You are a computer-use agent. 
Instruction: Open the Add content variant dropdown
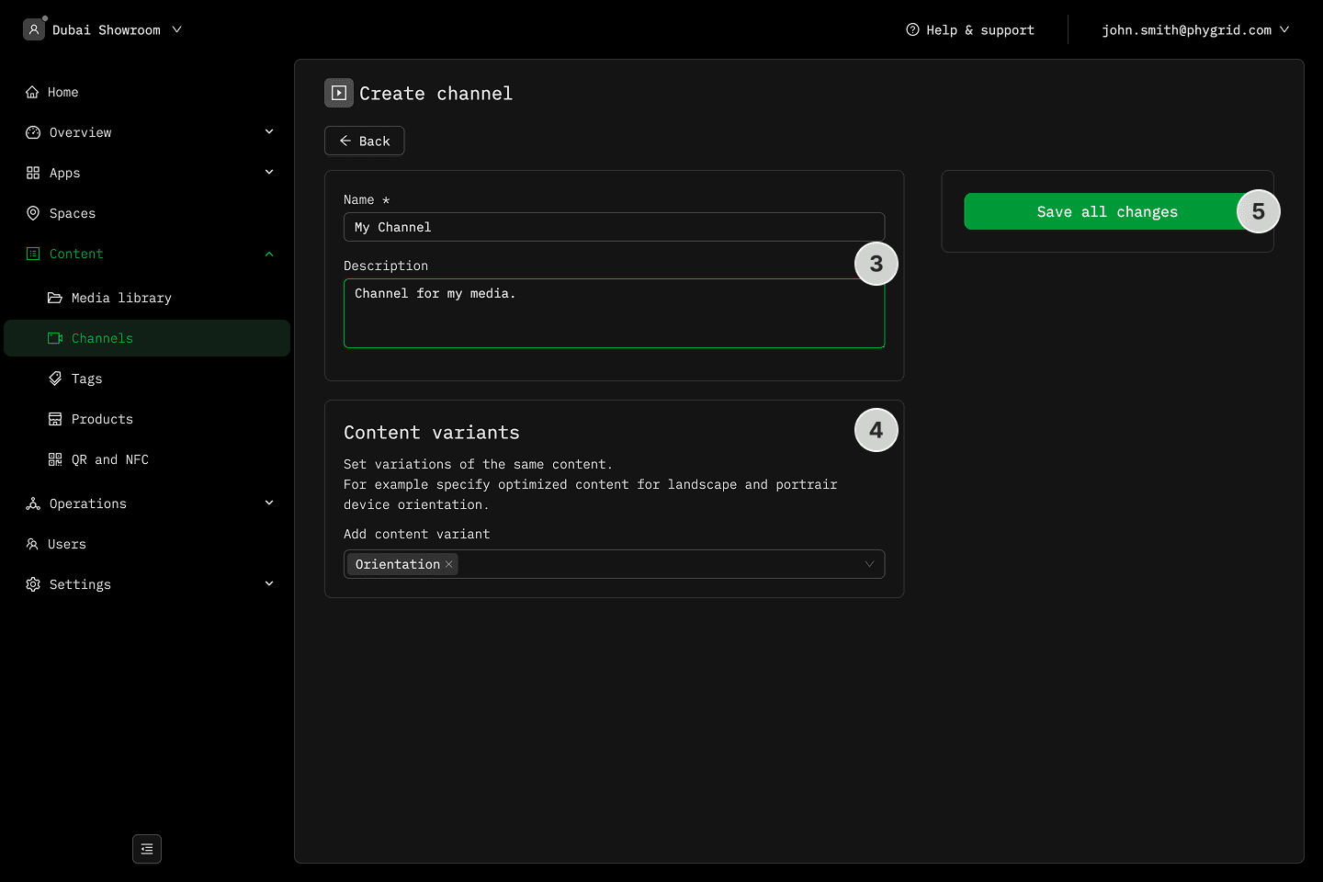[x=868, y=564]
